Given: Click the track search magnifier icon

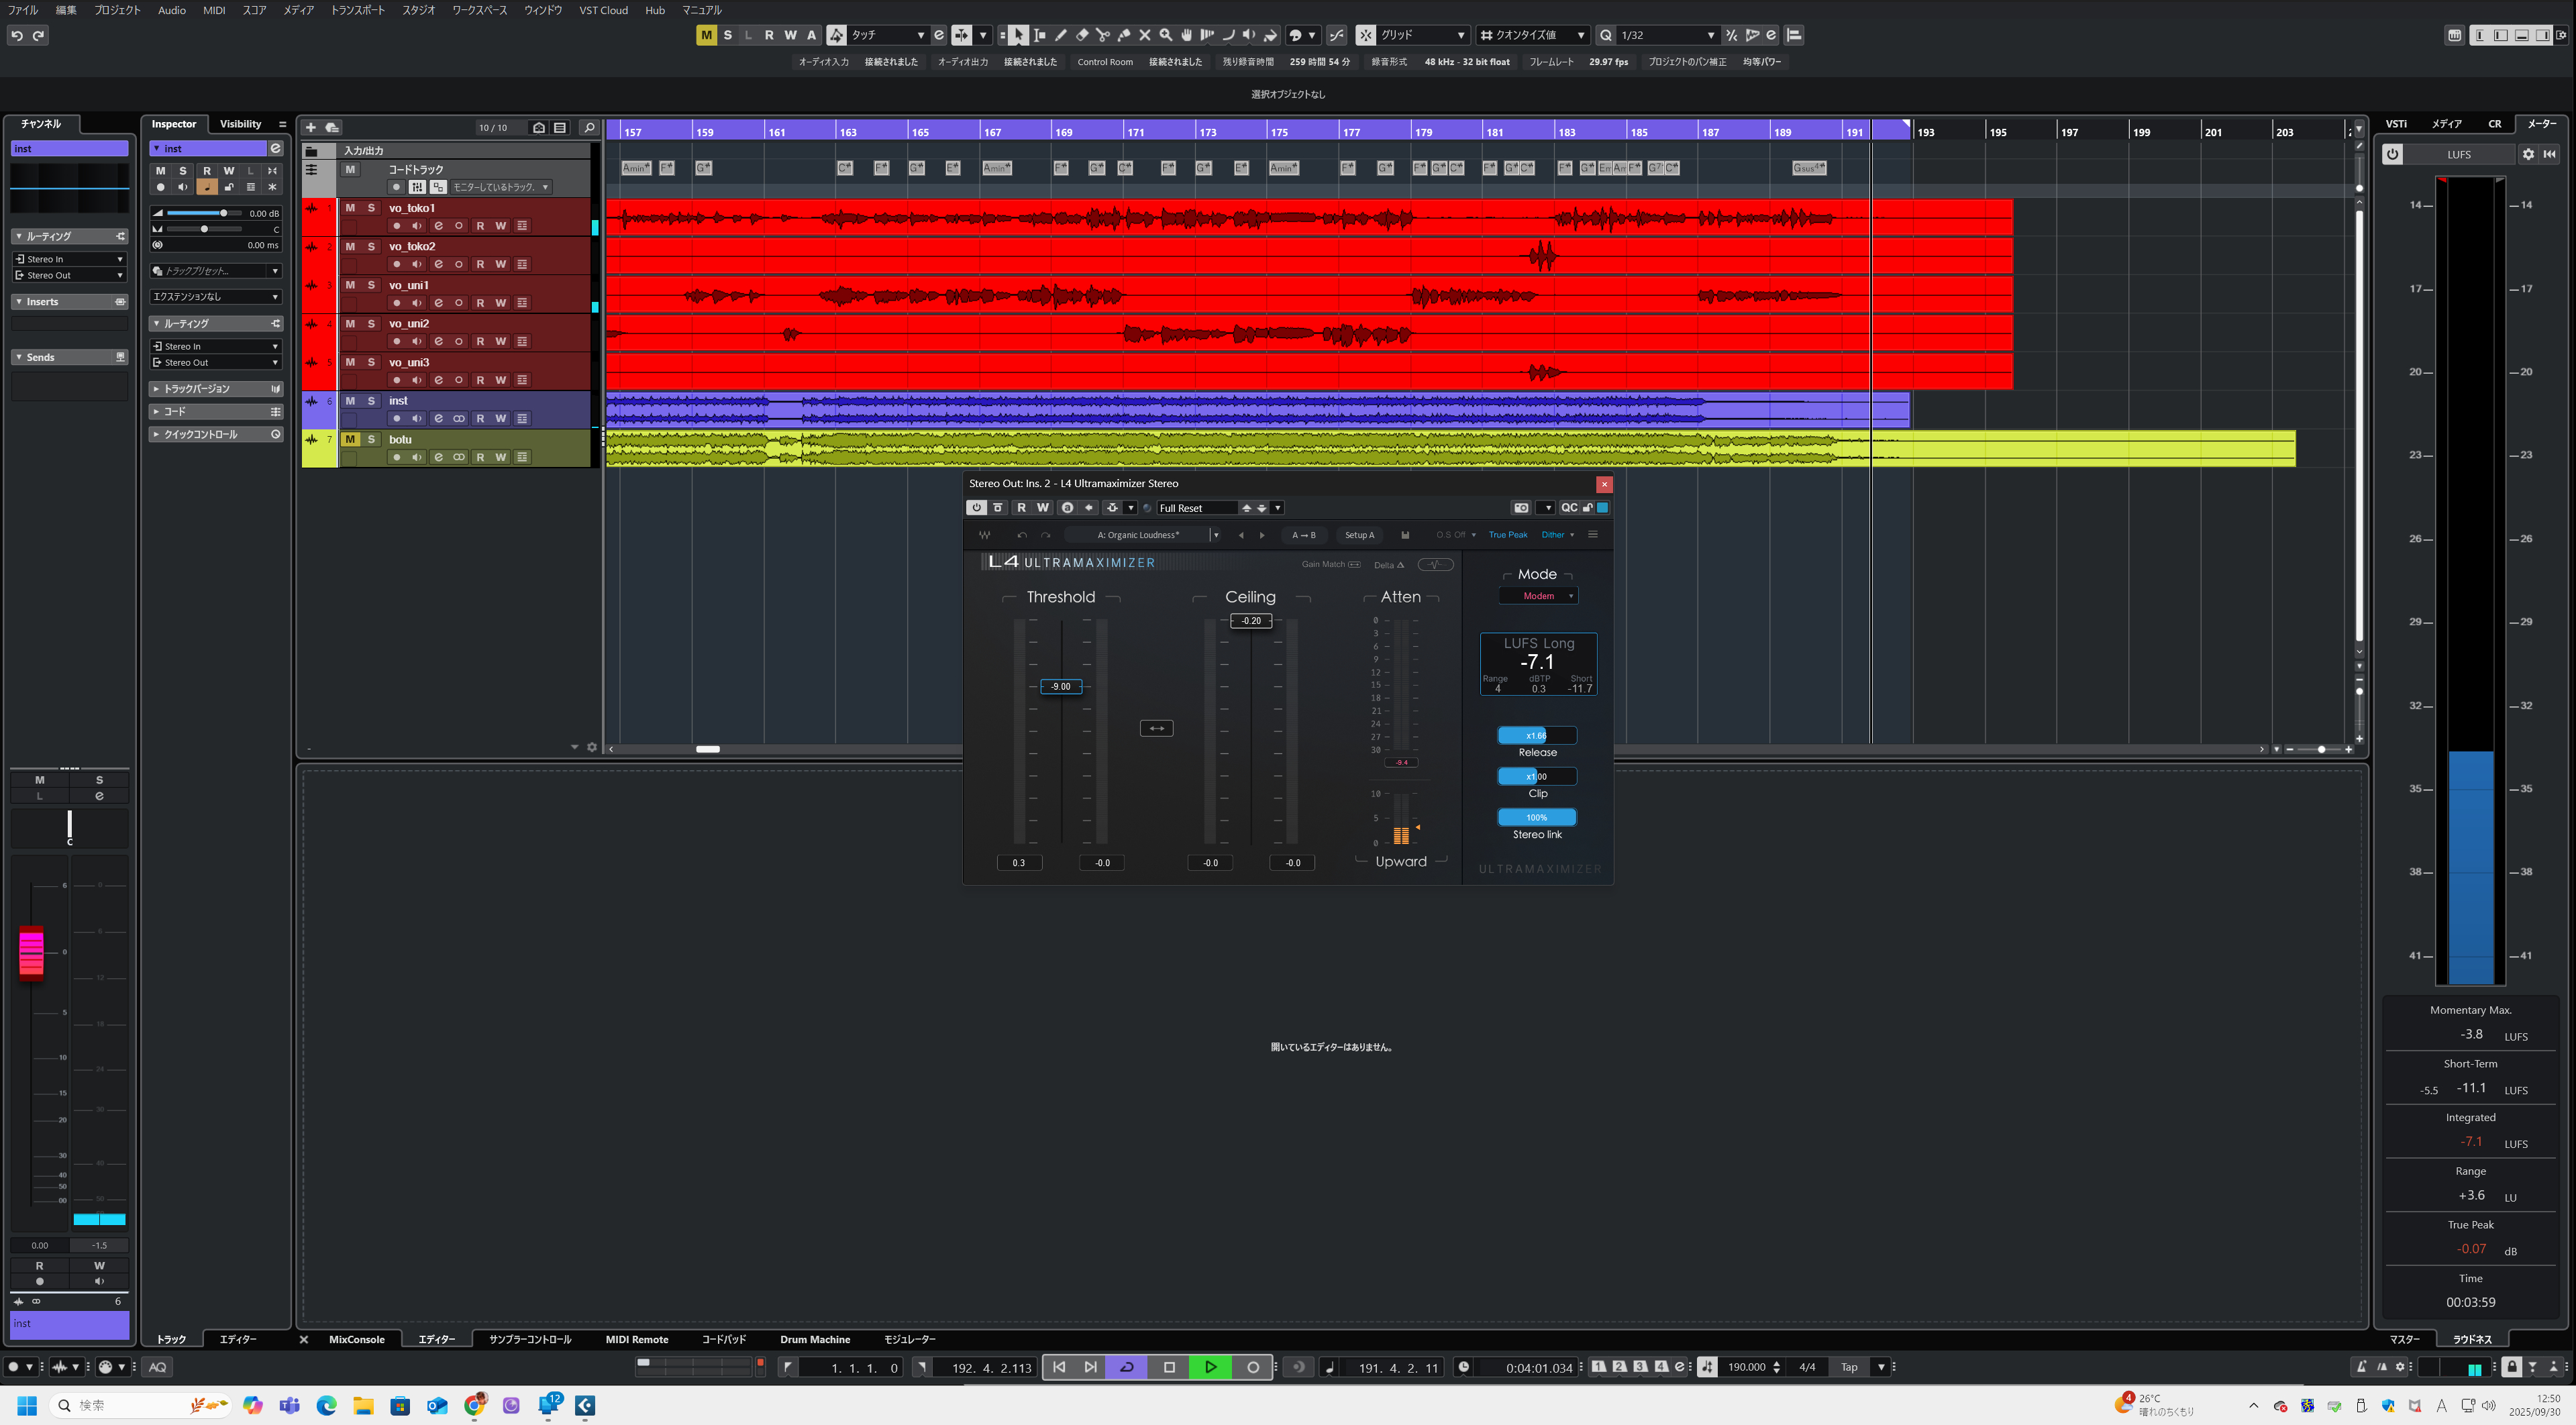Looking at the screenshot, I should (589, 128).
